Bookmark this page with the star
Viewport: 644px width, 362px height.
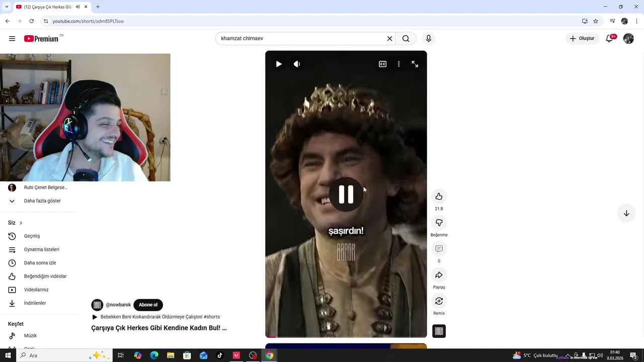click(596, 21)
